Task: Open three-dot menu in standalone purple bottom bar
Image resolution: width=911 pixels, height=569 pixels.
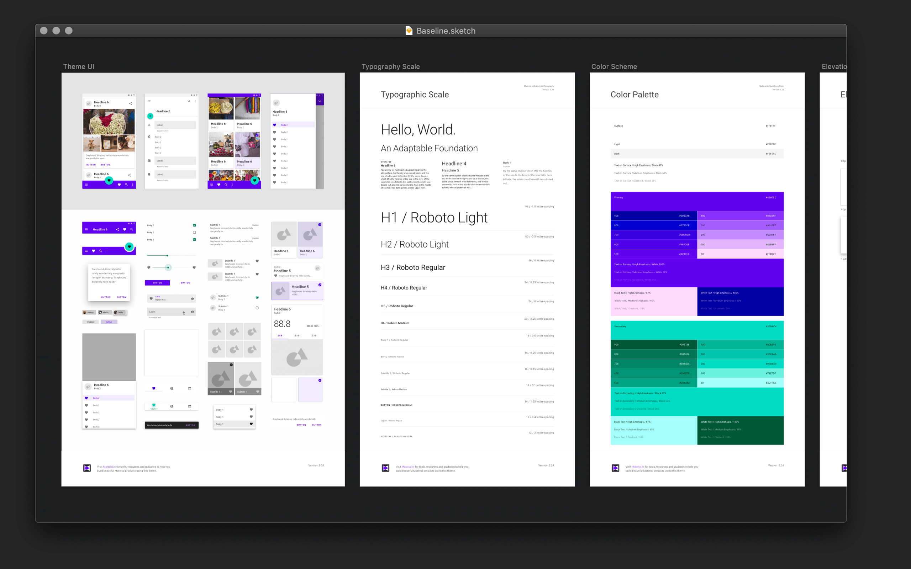Action: pyautogui.click(x=107, y=251)
